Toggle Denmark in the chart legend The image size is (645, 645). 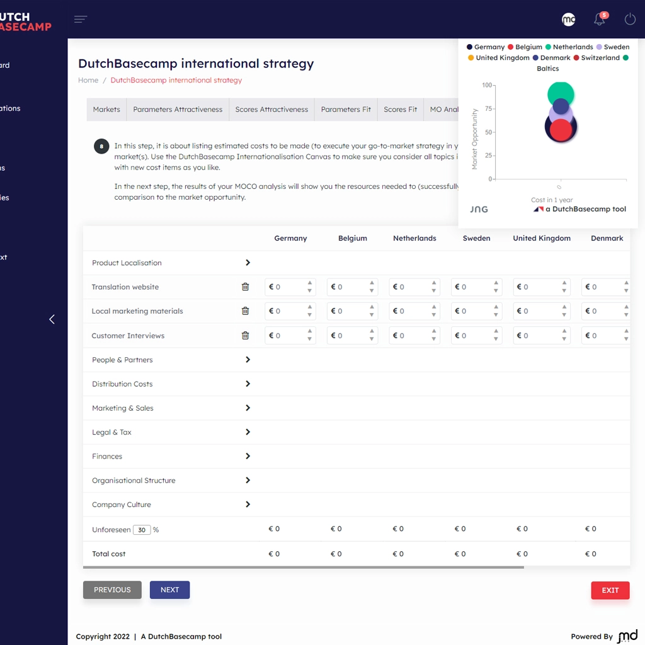(x=552, y=57)
